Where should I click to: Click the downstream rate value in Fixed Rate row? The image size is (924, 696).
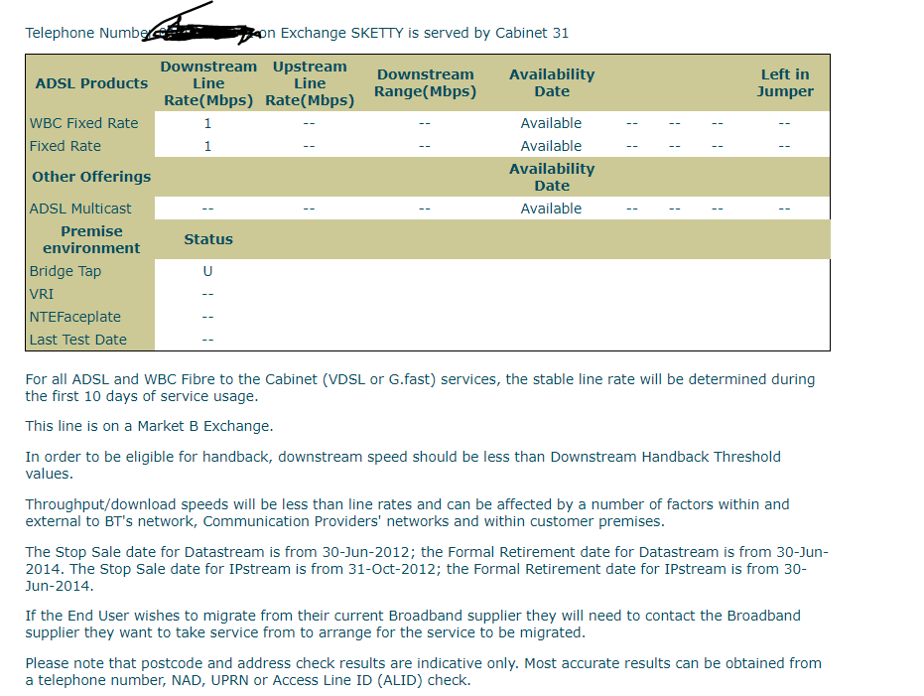[x=207, y=146]
